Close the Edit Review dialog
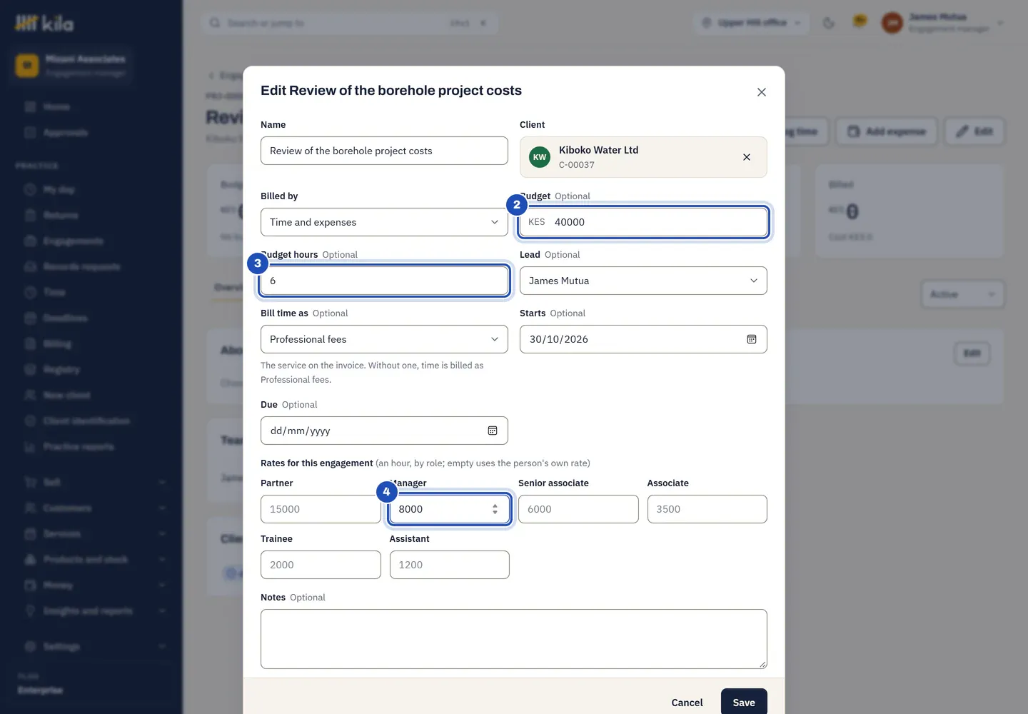The height and width of the screenshot is (714, 1028). (762, 92)
